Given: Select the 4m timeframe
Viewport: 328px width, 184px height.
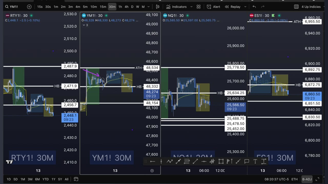Looking at the screenshot, I should pos(78,7).
